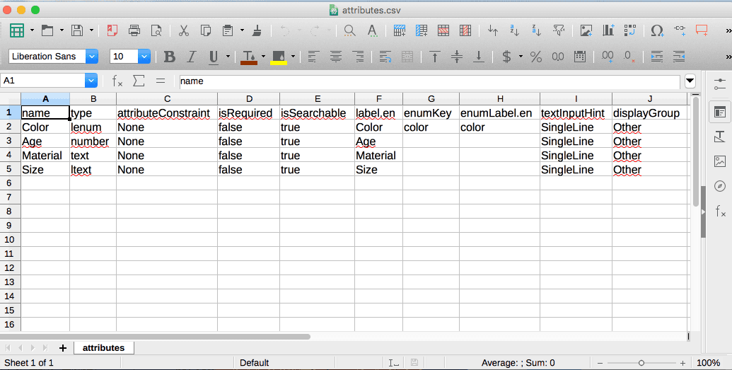Click the Export as PDF icon

point(112,30)
